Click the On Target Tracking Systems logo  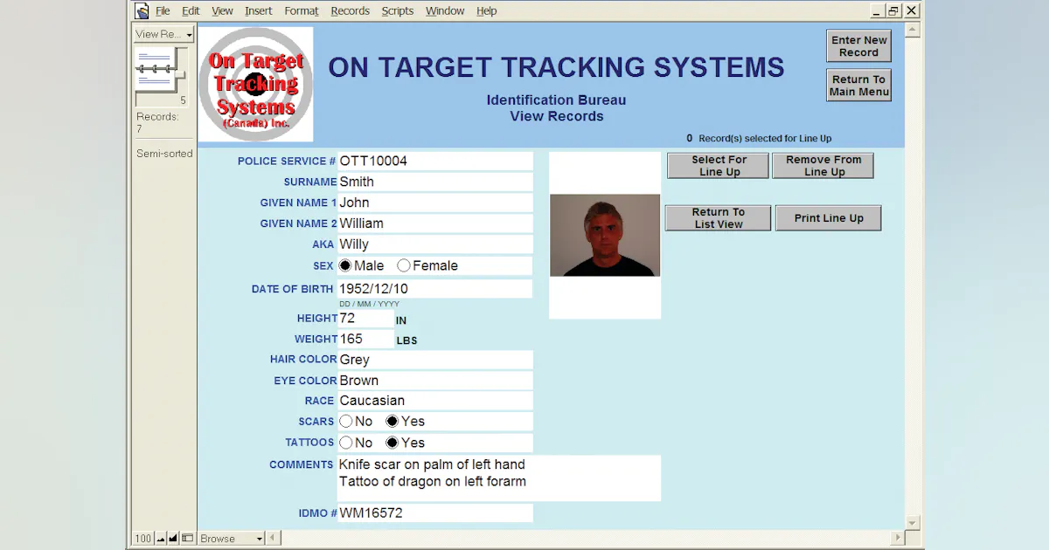click(x=255, y=85)
